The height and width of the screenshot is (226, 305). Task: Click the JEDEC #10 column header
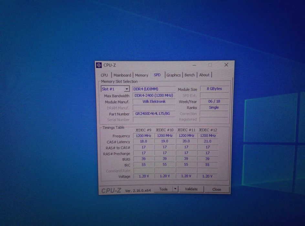164,130
